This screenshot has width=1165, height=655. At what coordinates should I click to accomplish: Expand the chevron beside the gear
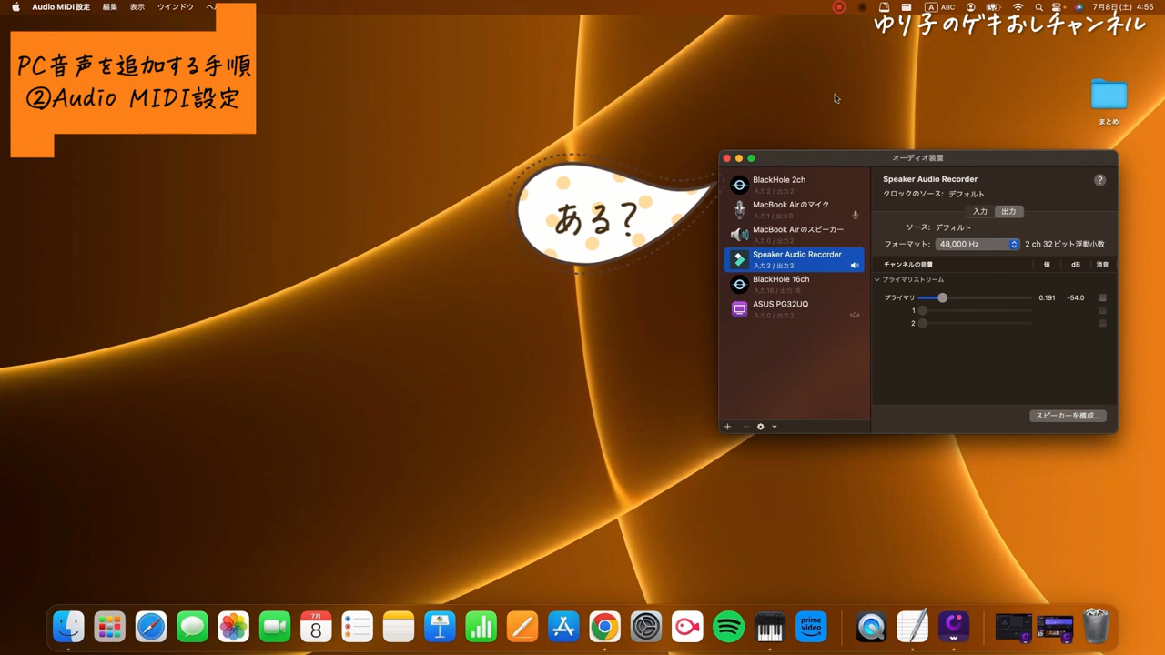pos(775,427)
